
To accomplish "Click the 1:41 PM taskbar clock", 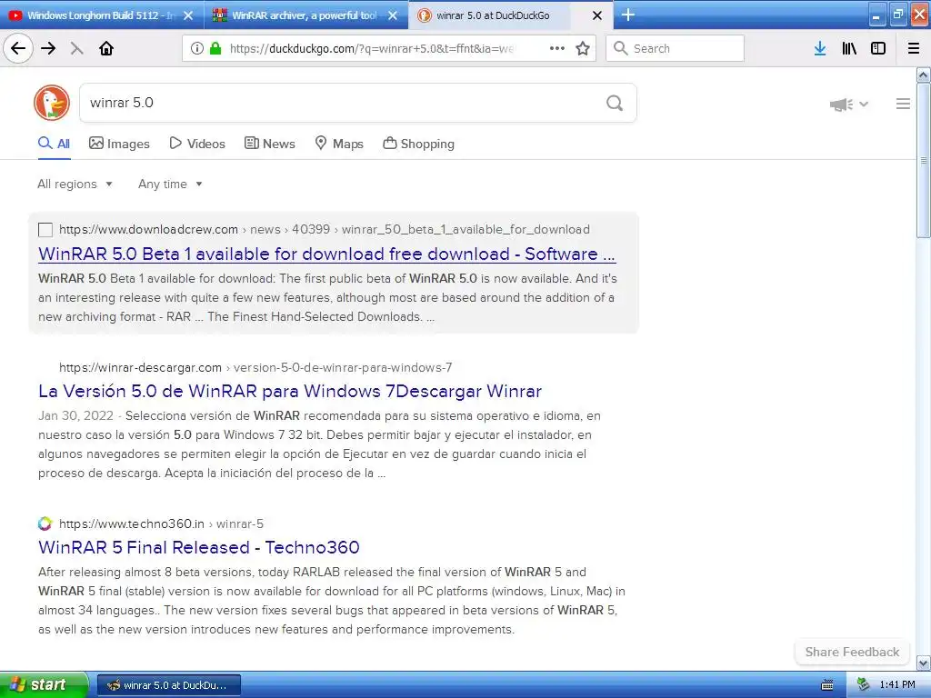I will point(897,685).
